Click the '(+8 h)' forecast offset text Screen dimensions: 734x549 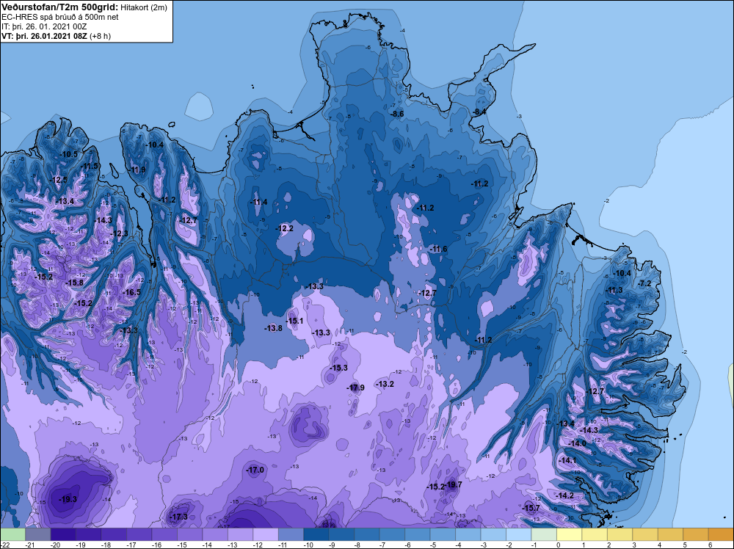tap(100, 36)
